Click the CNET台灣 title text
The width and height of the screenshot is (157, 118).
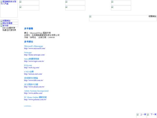coord(29,72)
